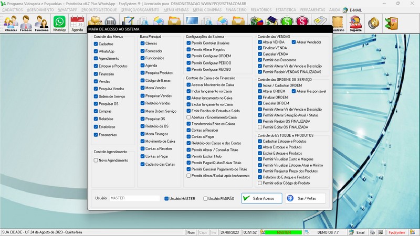Enable Abertura / Encerramento Caixa checkbox
Viewport: 420px width, 236px height.
pos(188,117)
